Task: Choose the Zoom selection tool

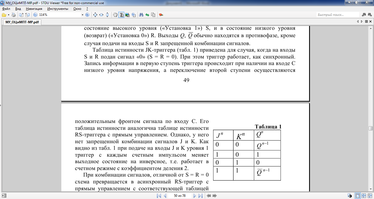Action: coord(134,15)
